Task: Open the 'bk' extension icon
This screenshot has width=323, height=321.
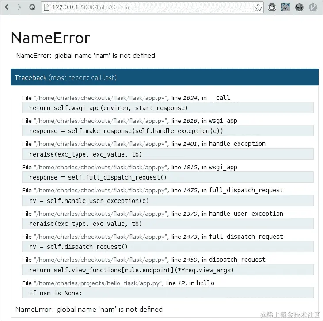Action: click(299, 8)
